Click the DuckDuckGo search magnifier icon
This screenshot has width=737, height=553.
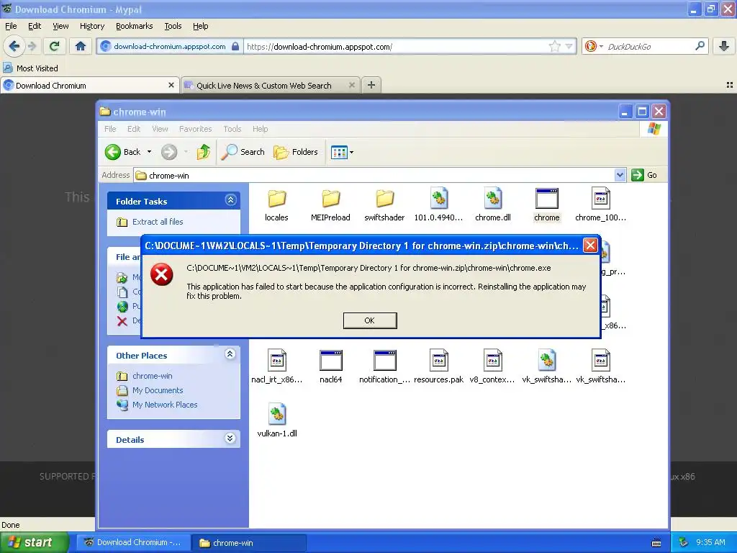700,46
